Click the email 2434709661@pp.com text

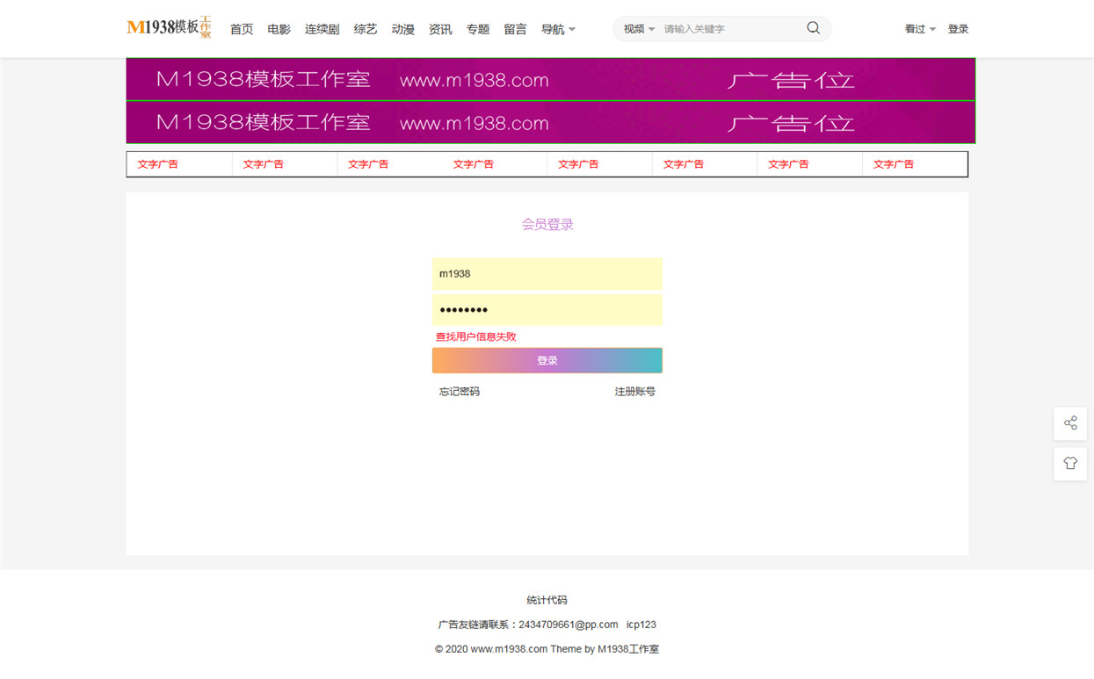click(569, 625)
